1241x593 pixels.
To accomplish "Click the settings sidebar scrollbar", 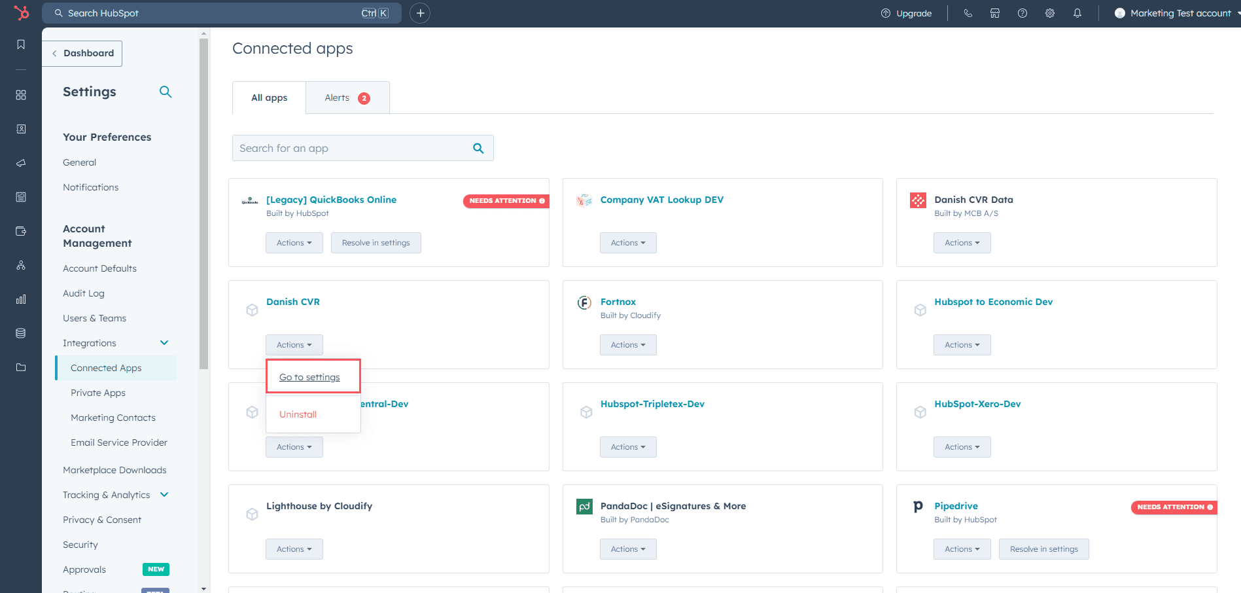I will (x=203, y=203).
